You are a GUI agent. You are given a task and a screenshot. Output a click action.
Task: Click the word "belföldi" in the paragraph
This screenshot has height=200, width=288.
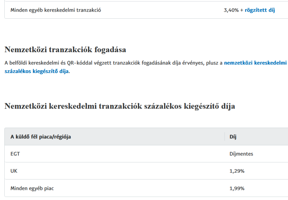click(x=20, y=63)
